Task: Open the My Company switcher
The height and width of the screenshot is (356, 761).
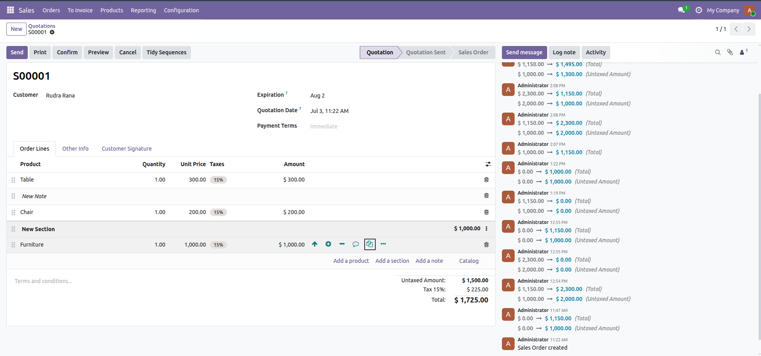Action: (x=723, y=10)
